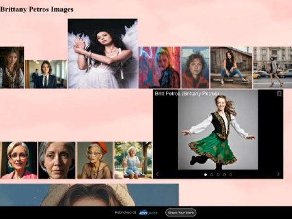Select the first slideshow dot indicator
Image resolution: width=292 pixels, height=219 pixels.
click(x=205, y=174)
